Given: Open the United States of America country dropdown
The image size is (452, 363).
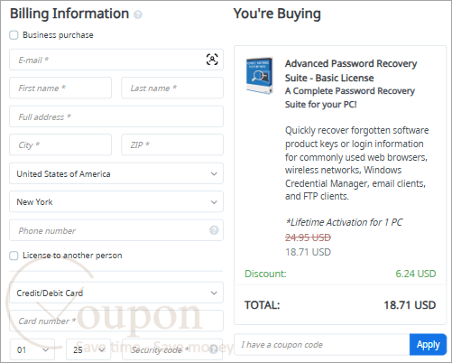Looking at the screenshot, I should coord(116,173).
